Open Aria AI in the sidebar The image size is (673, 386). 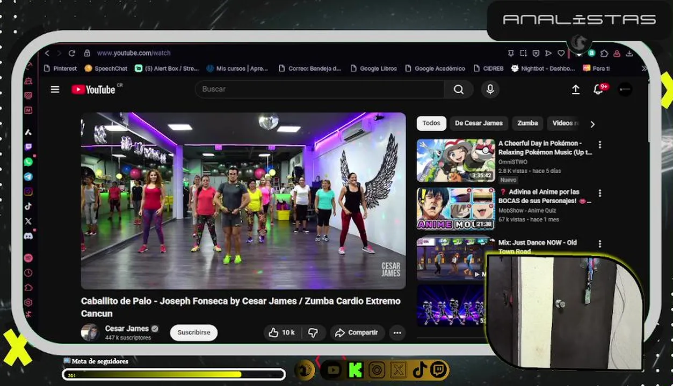[28, 132]
